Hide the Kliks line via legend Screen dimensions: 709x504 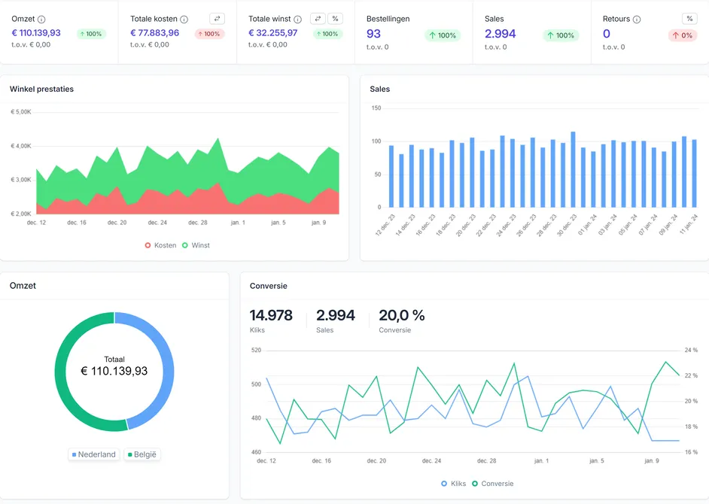[x=454, y=484]
